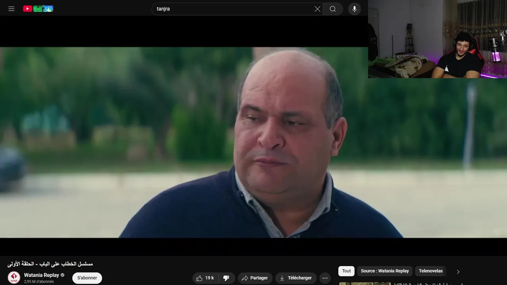Screen dimensions: 507x285
Task: Start voice search with microphone
Action: [x=355, y=9]
